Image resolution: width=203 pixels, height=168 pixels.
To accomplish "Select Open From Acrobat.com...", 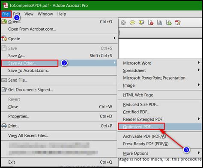I will point(60,29).
